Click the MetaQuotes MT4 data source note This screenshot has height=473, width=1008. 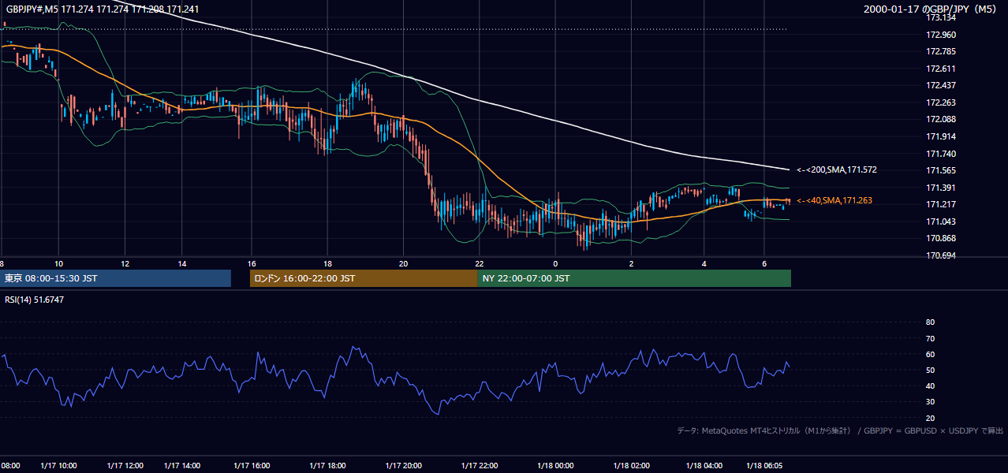click(841, 430)
